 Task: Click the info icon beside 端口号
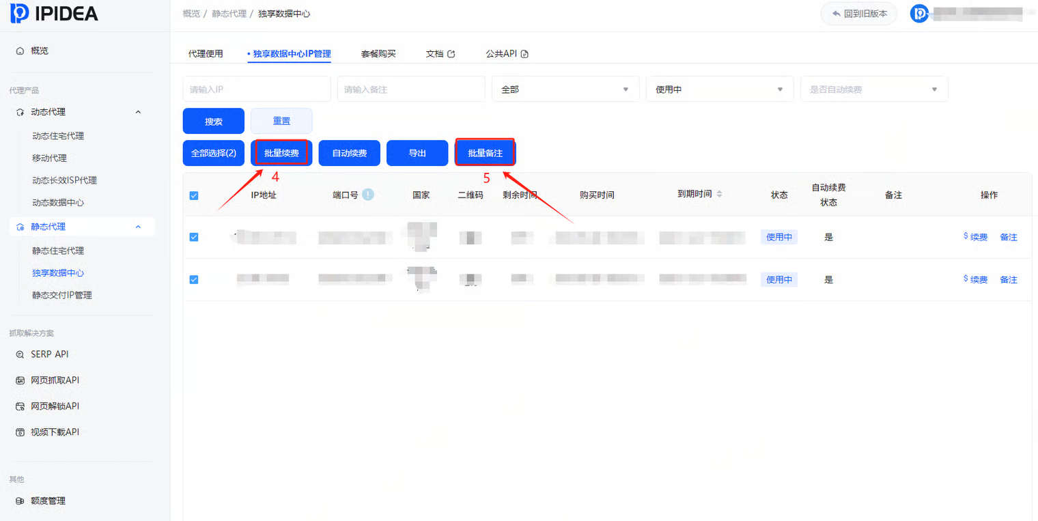368,195
